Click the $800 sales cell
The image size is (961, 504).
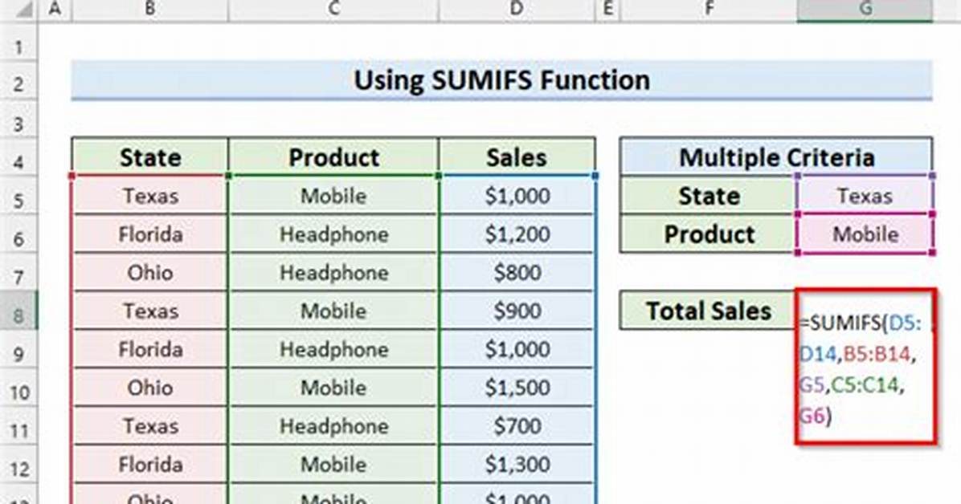tap(517, 272)
